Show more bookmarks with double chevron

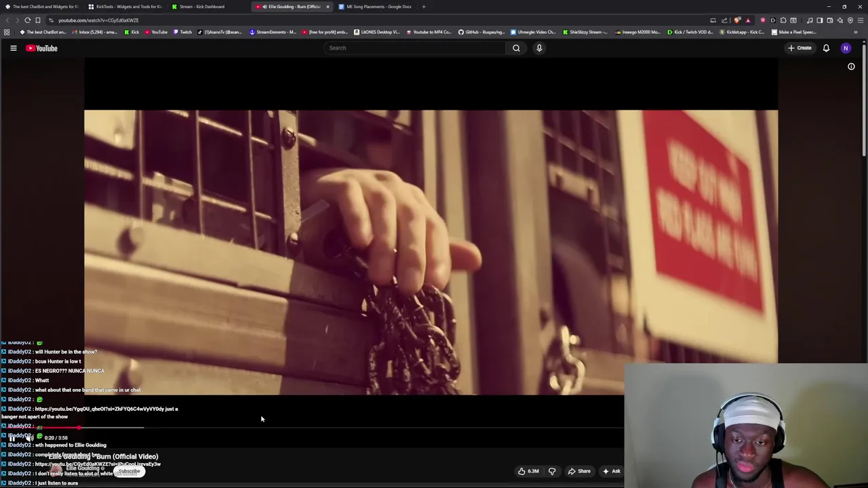[856, 32]
